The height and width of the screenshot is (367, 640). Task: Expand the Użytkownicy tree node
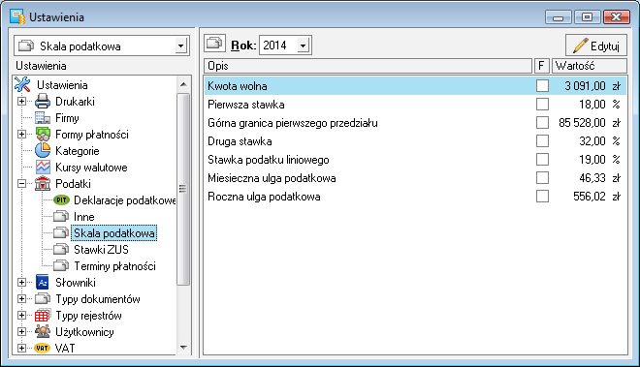click(21, 331)
